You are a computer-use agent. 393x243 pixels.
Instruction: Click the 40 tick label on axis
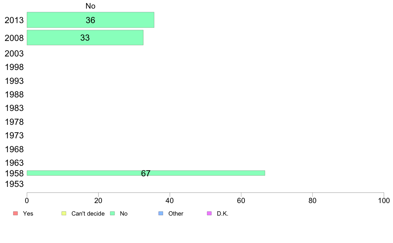(x=170, y=200)
